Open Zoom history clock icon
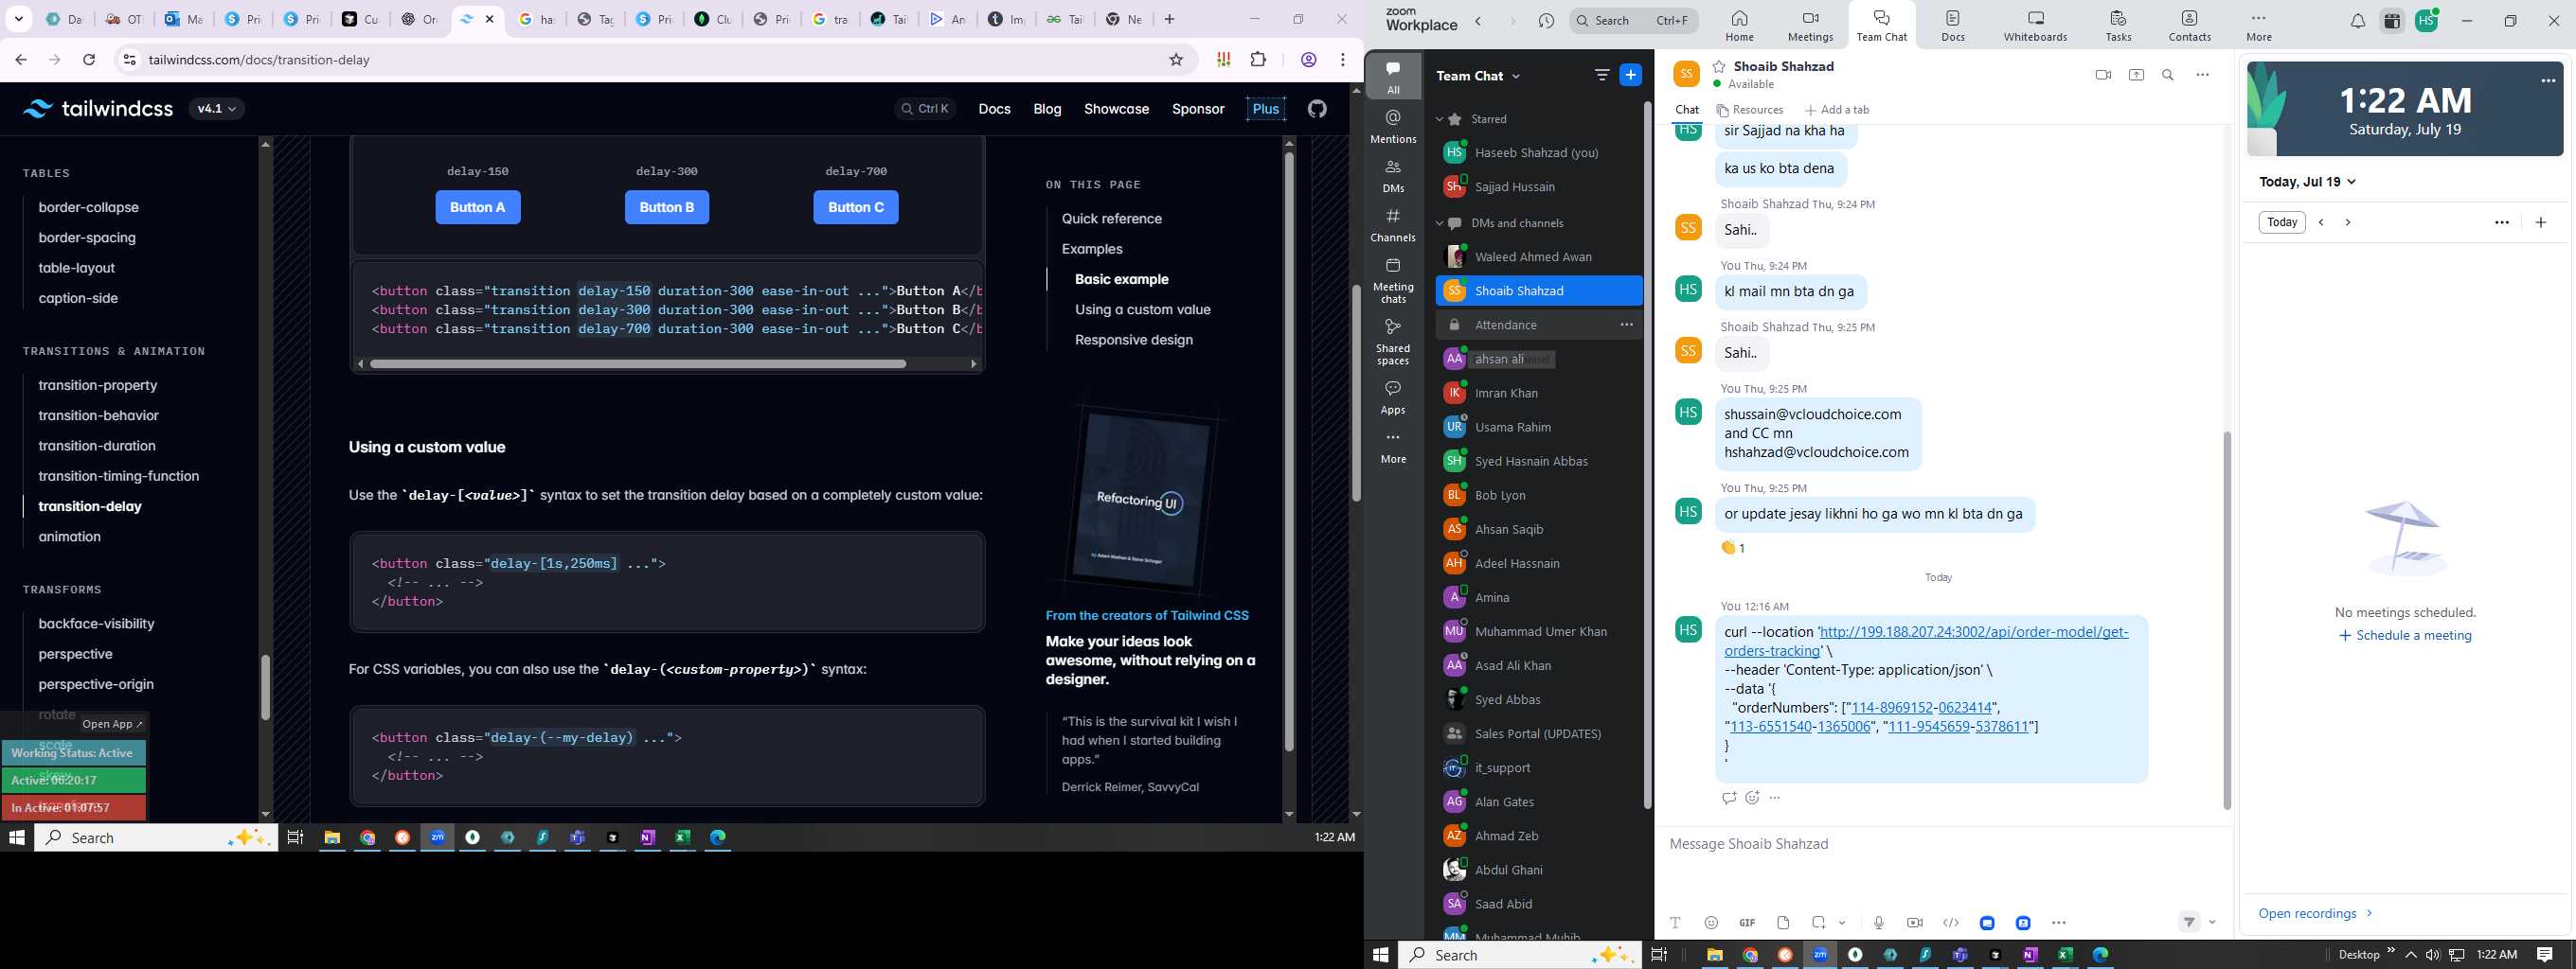Image resolution: width=2576 pixels, height=969 pixels. 1546,21
